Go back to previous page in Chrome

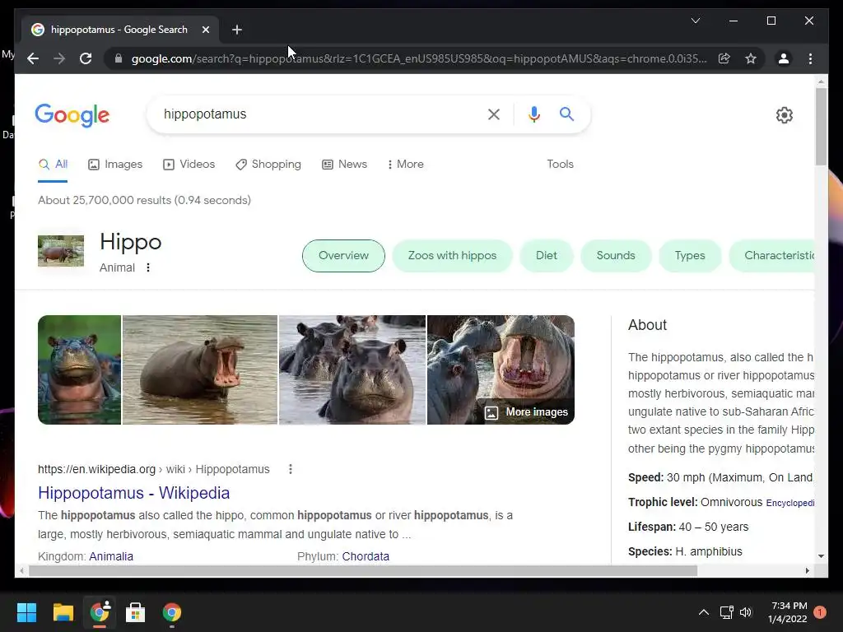(33, 58)
